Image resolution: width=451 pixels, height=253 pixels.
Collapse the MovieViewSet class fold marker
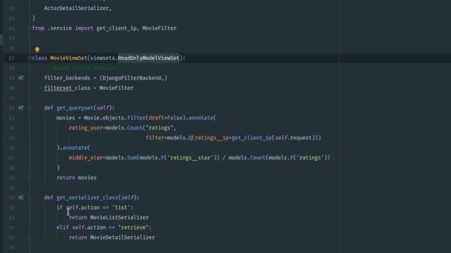[30, 58]
